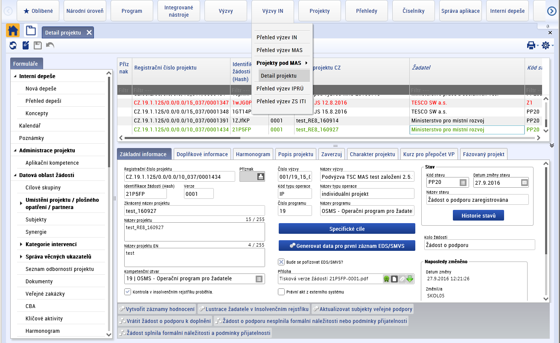Viewport: 560px width, 343px height.
Task: Click the document icon on Příloha field
Action: (x=394, y=279)
